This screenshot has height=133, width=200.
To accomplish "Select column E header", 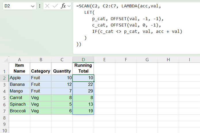I will pos(105,60).
